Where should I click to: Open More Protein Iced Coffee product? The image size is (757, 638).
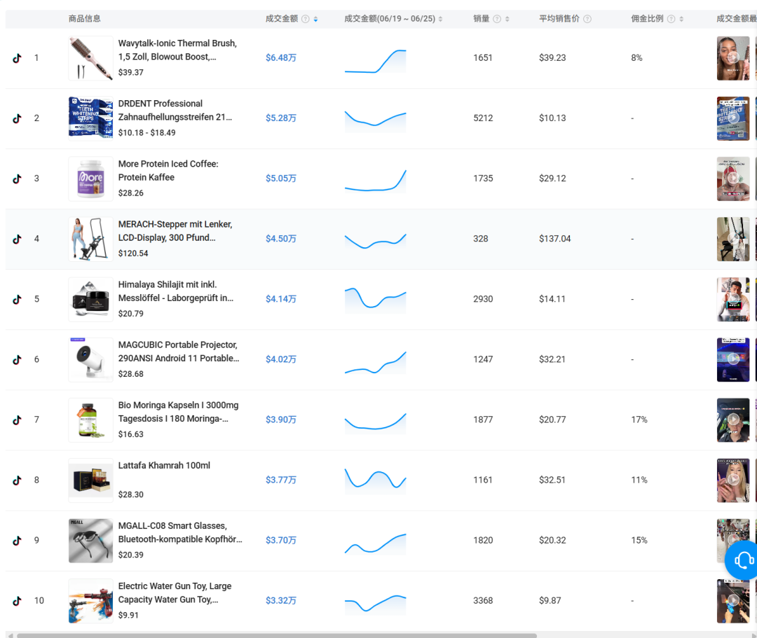click(x=168, y=171)
